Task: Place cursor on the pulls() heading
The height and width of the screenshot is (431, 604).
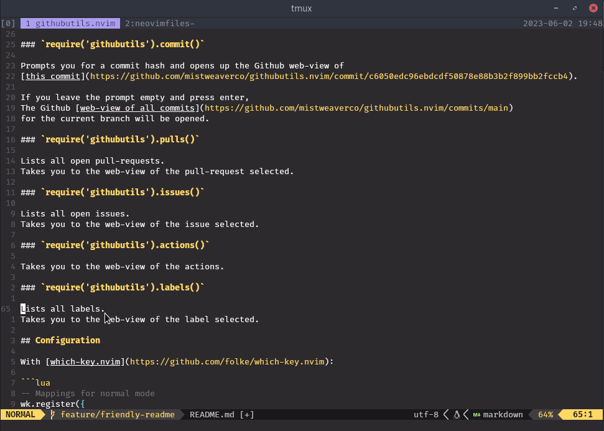Action: tap(109, 139)
